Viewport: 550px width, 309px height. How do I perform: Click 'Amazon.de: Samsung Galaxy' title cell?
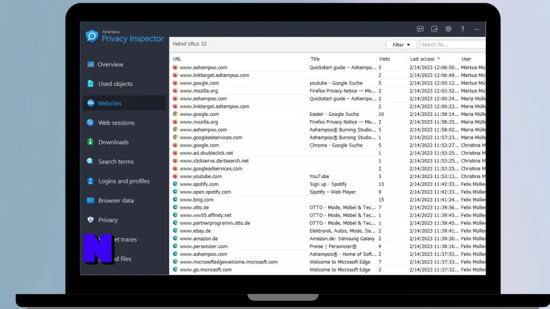342,239
